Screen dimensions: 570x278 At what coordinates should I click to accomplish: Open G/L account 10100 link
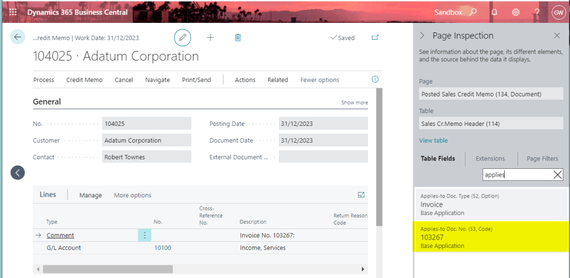click(x=162, y=247)
